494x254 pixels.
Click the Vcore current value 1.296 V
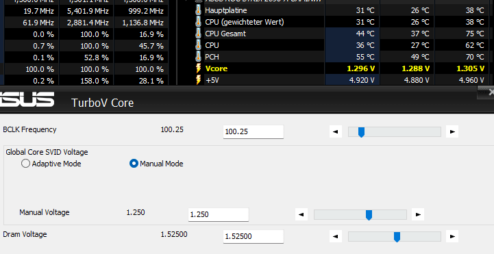click(x=360, y=68)
